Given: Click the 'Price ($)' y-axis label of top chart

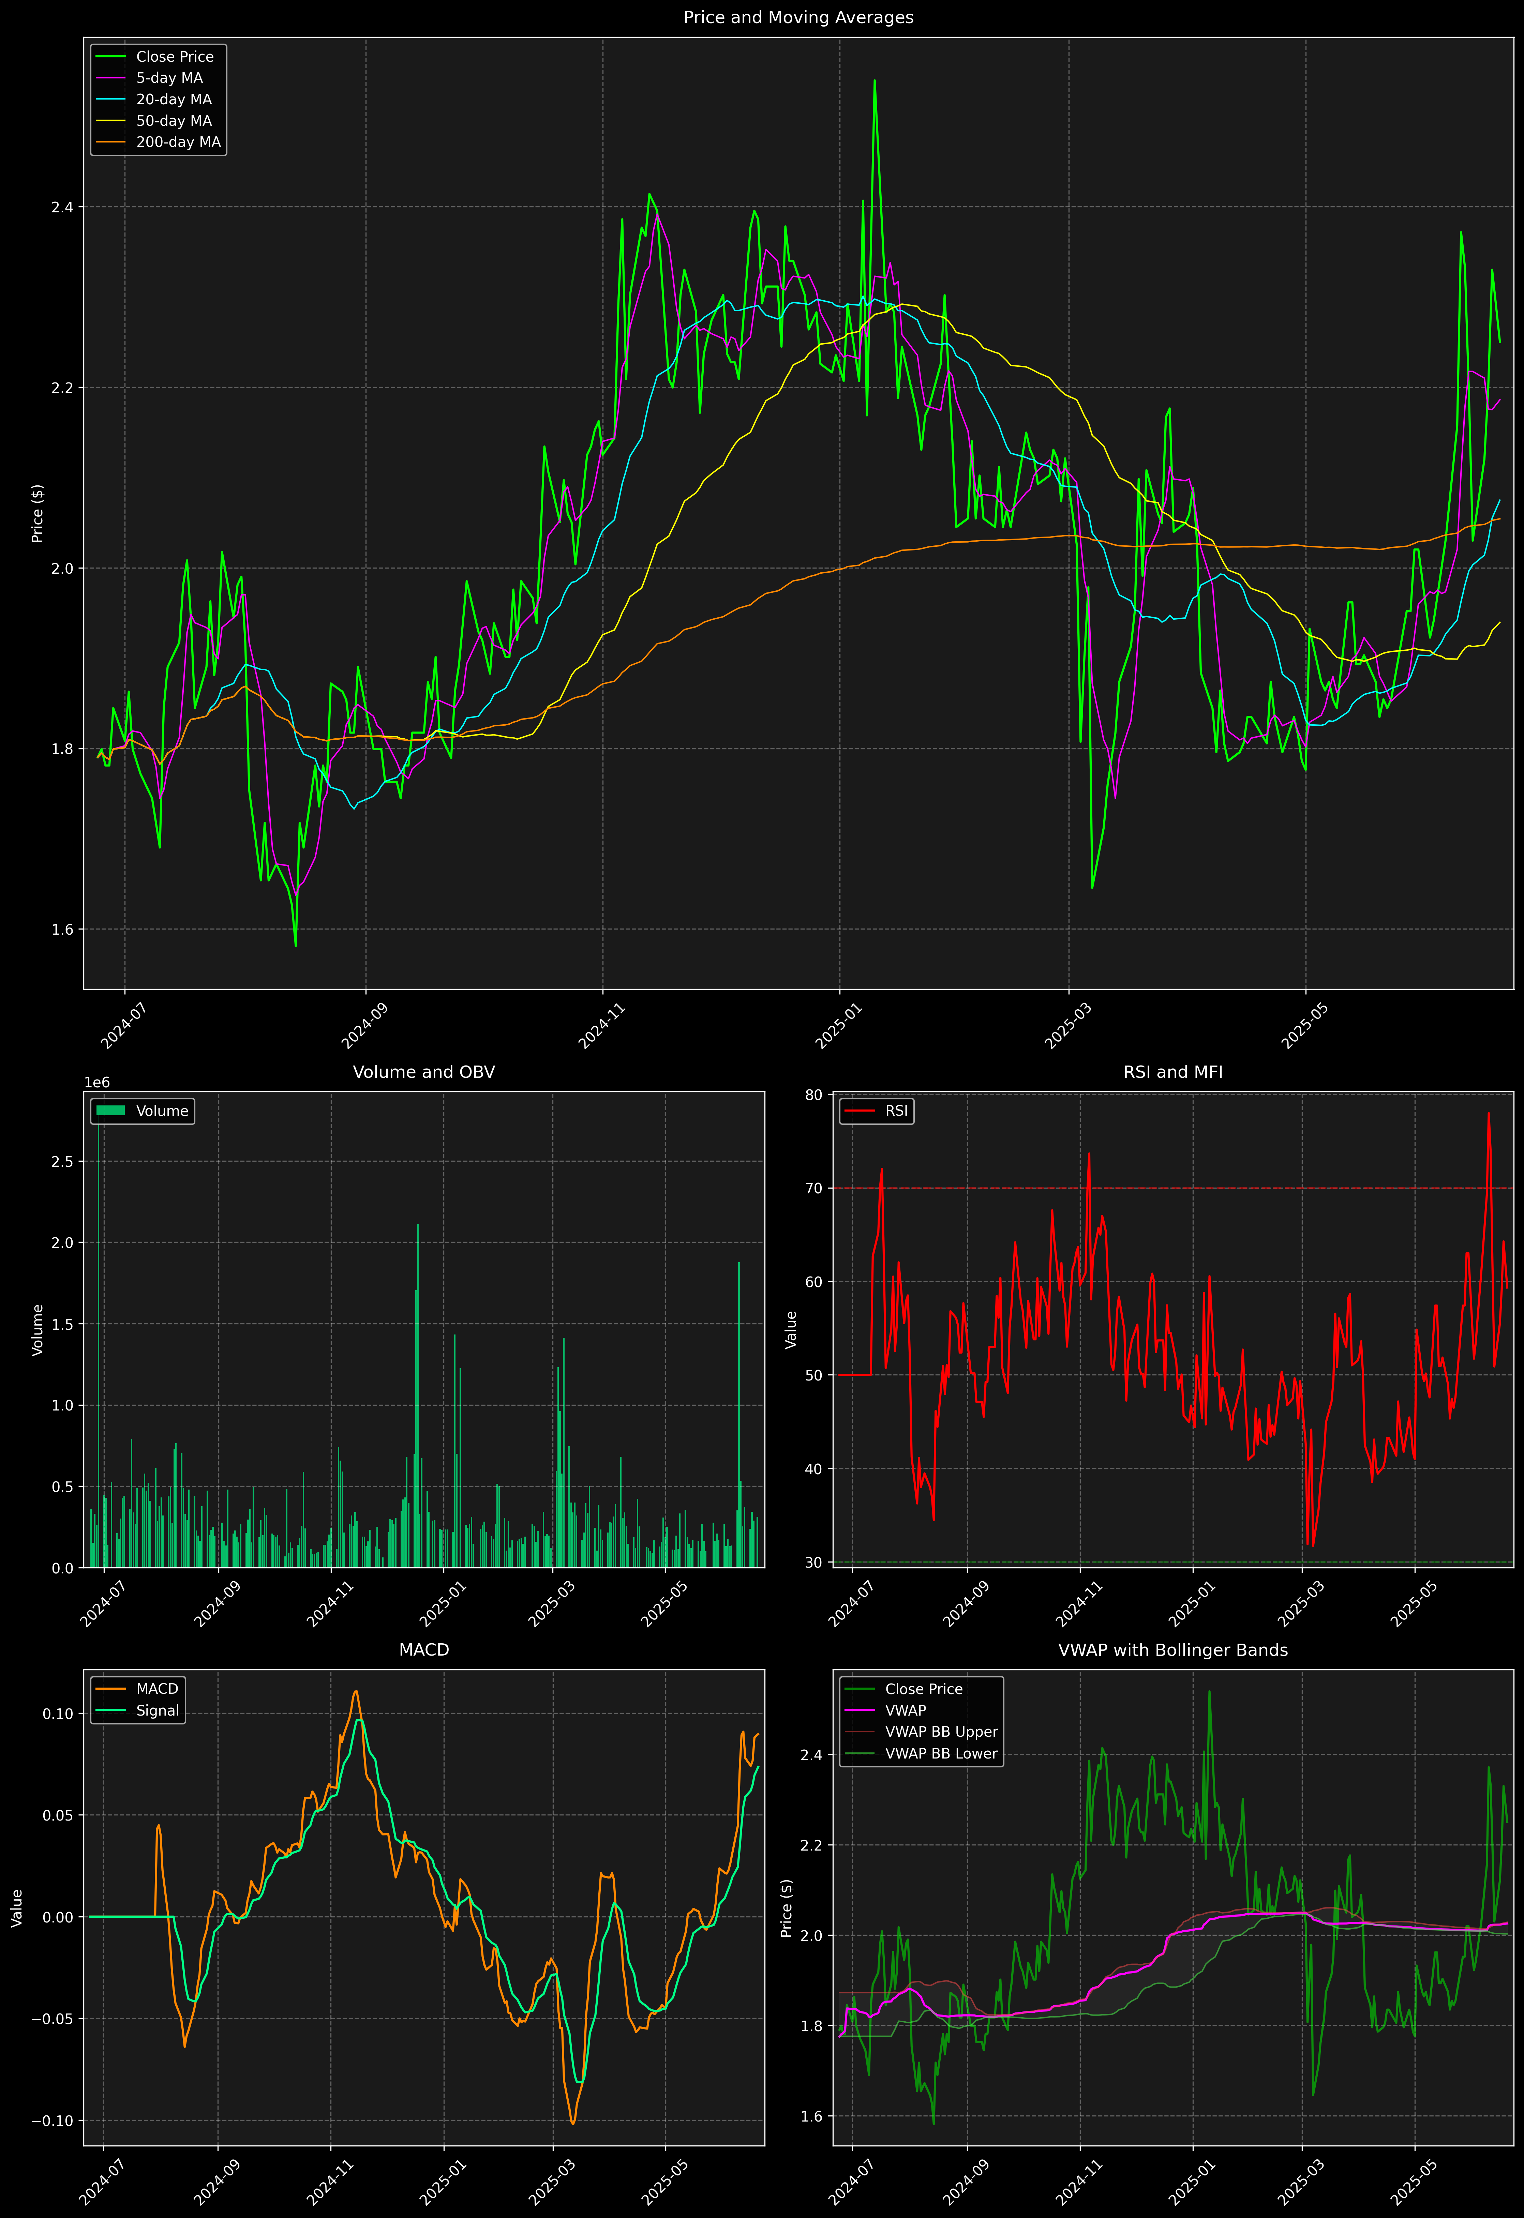Looking at the screenshot, I should pos(37,513).
